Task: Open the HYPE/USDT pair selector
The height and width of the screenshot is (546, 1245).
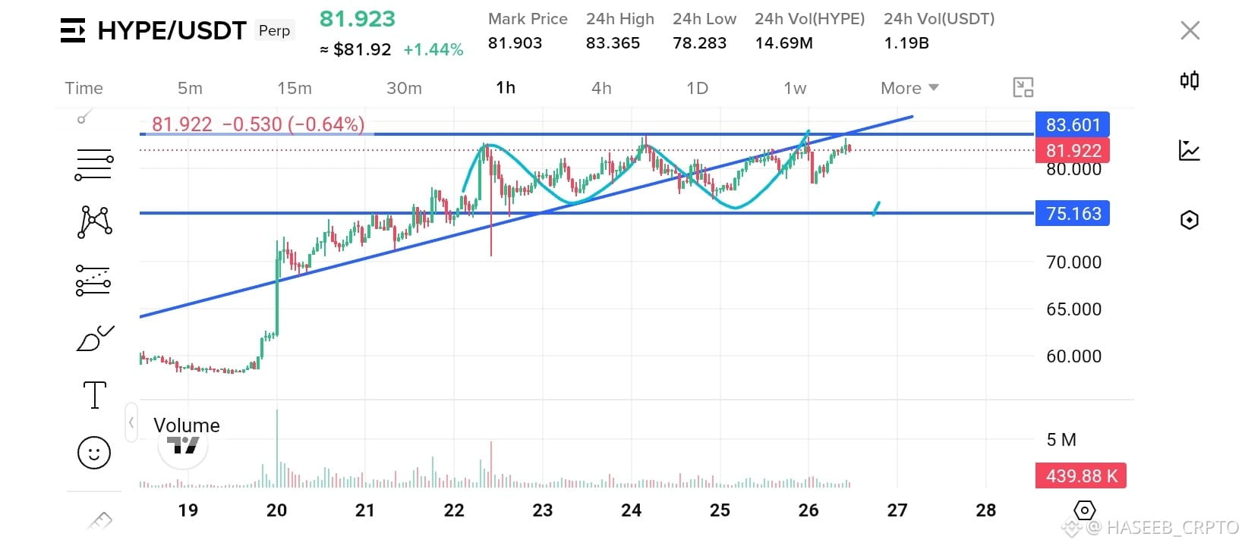Action: coord(172,30)
